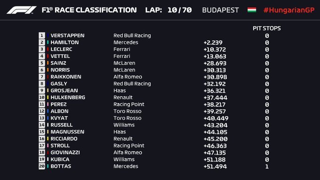This screenshot has width=320, height=180.
Task: Click the F1 RACE CLASSIFICATION title
Action: coord(89,10)
